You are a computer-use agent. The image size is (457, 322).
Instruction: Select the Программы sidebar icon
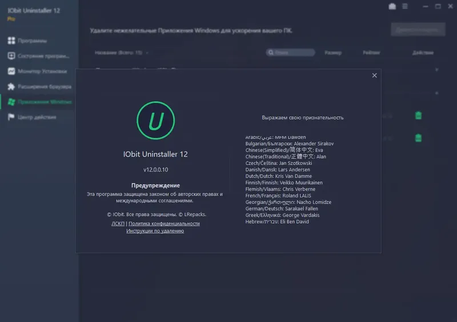11,41
